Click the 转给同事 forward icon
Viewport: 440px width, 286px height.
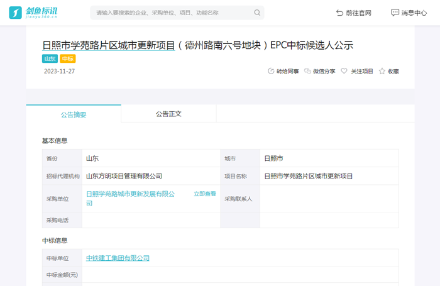[x=271, y=71]
